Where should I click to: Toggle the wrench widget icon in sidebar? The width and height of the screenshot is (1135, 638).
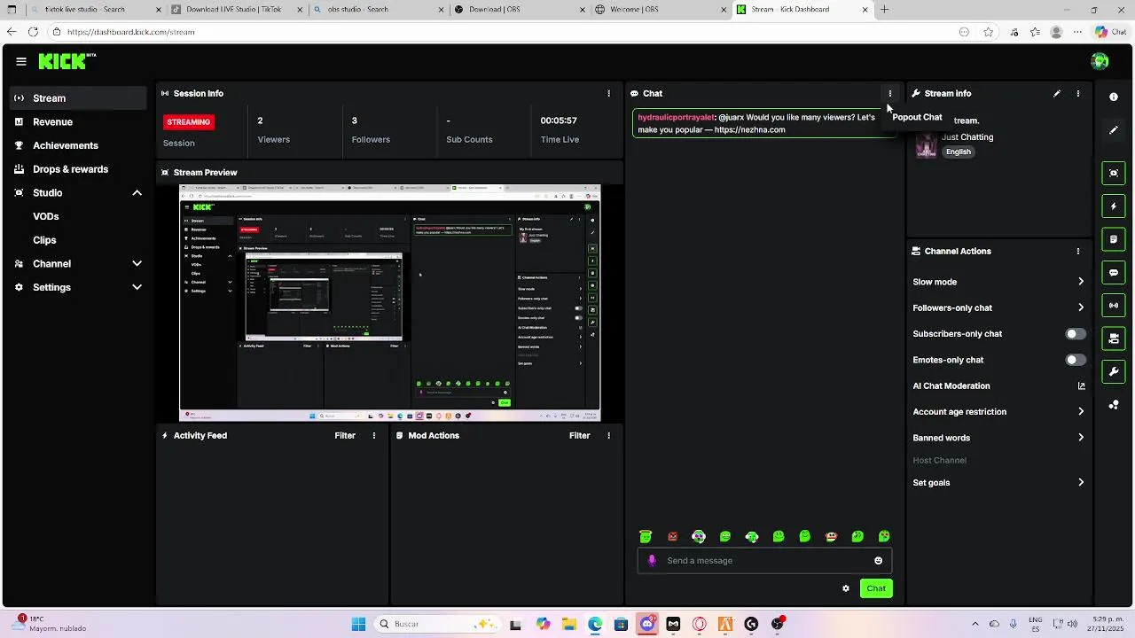click(1114, 371)
